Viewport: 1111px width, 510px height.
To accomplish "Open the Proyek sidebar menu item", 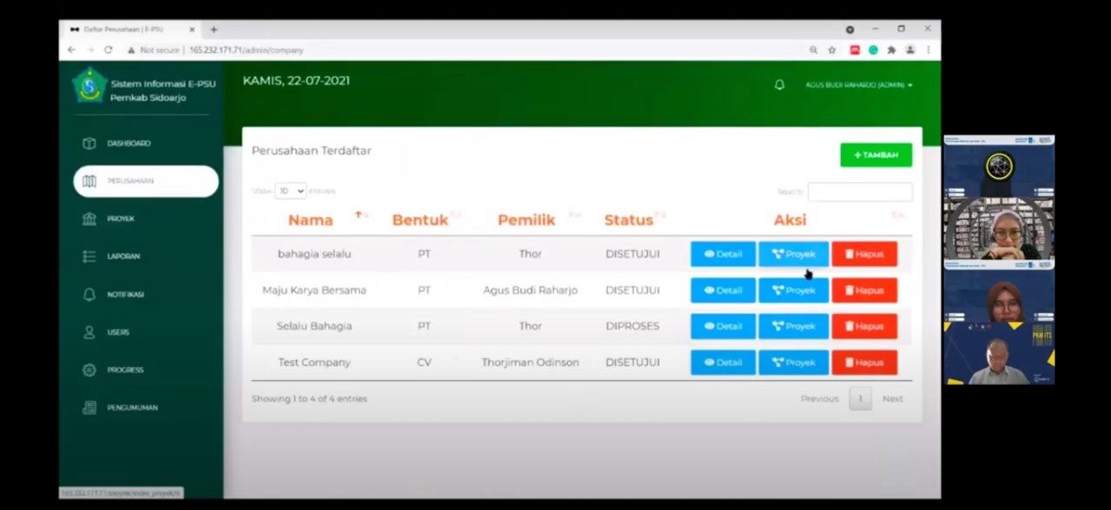I will click(x=121, y=219).
